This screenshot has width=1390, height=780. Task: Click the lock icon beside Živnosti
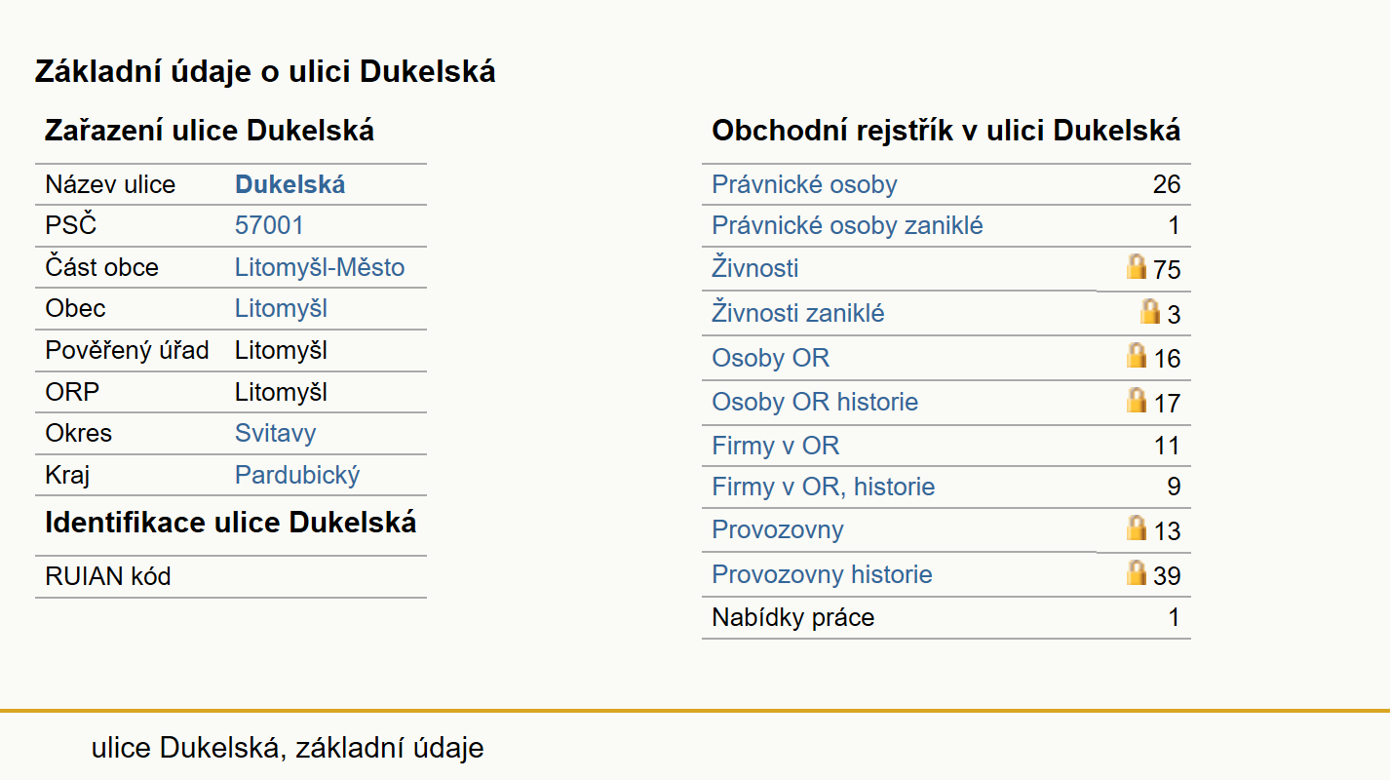click(x=1137, y=266)
